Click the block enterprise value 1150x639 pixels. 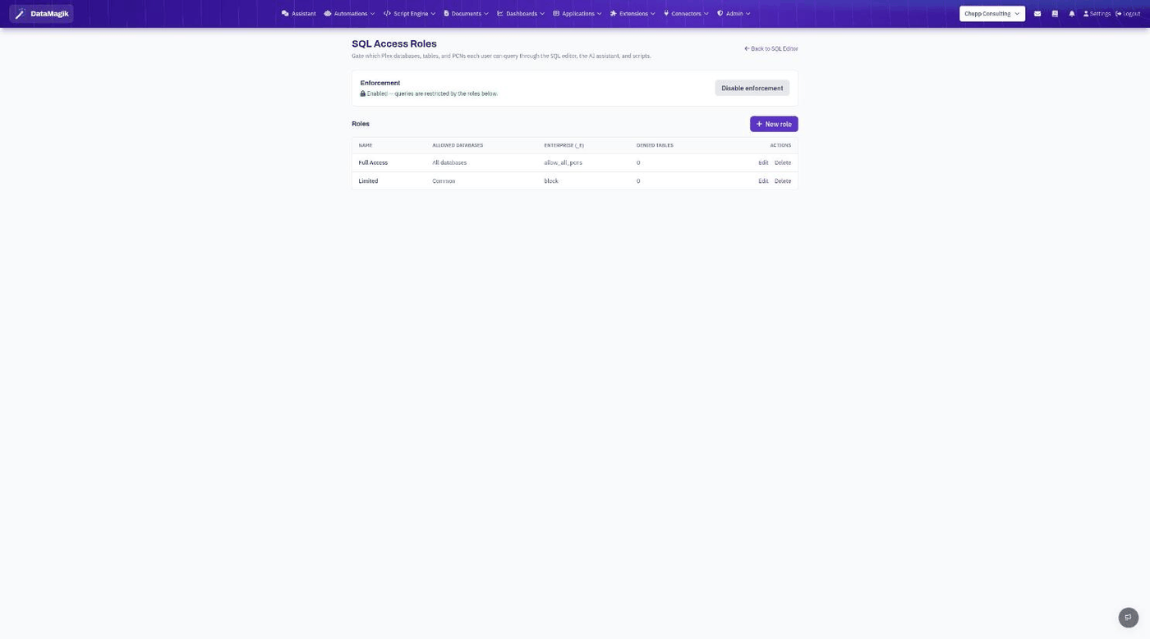coord(551,181)
